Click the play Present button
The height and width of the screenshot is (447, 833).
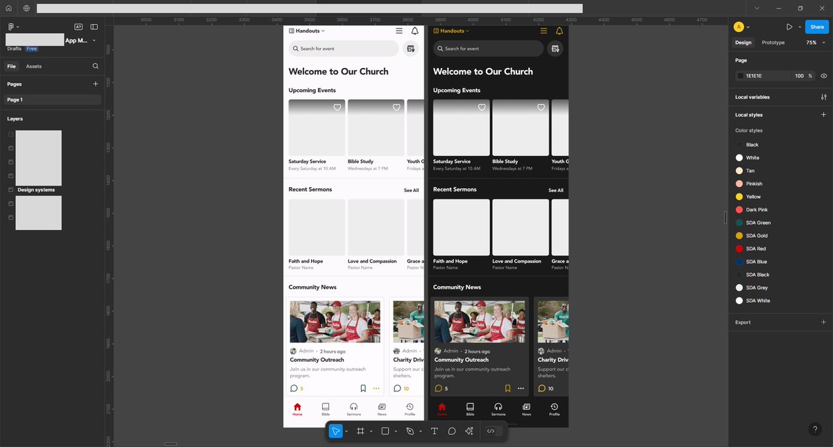coord(789,27)
